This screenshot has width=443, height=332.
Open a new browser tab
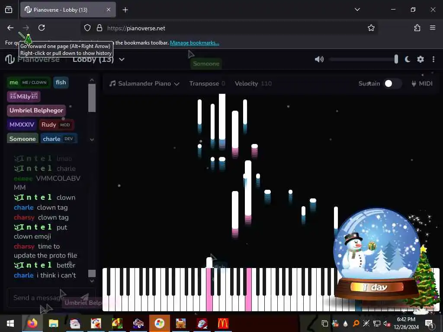point(125,10)
